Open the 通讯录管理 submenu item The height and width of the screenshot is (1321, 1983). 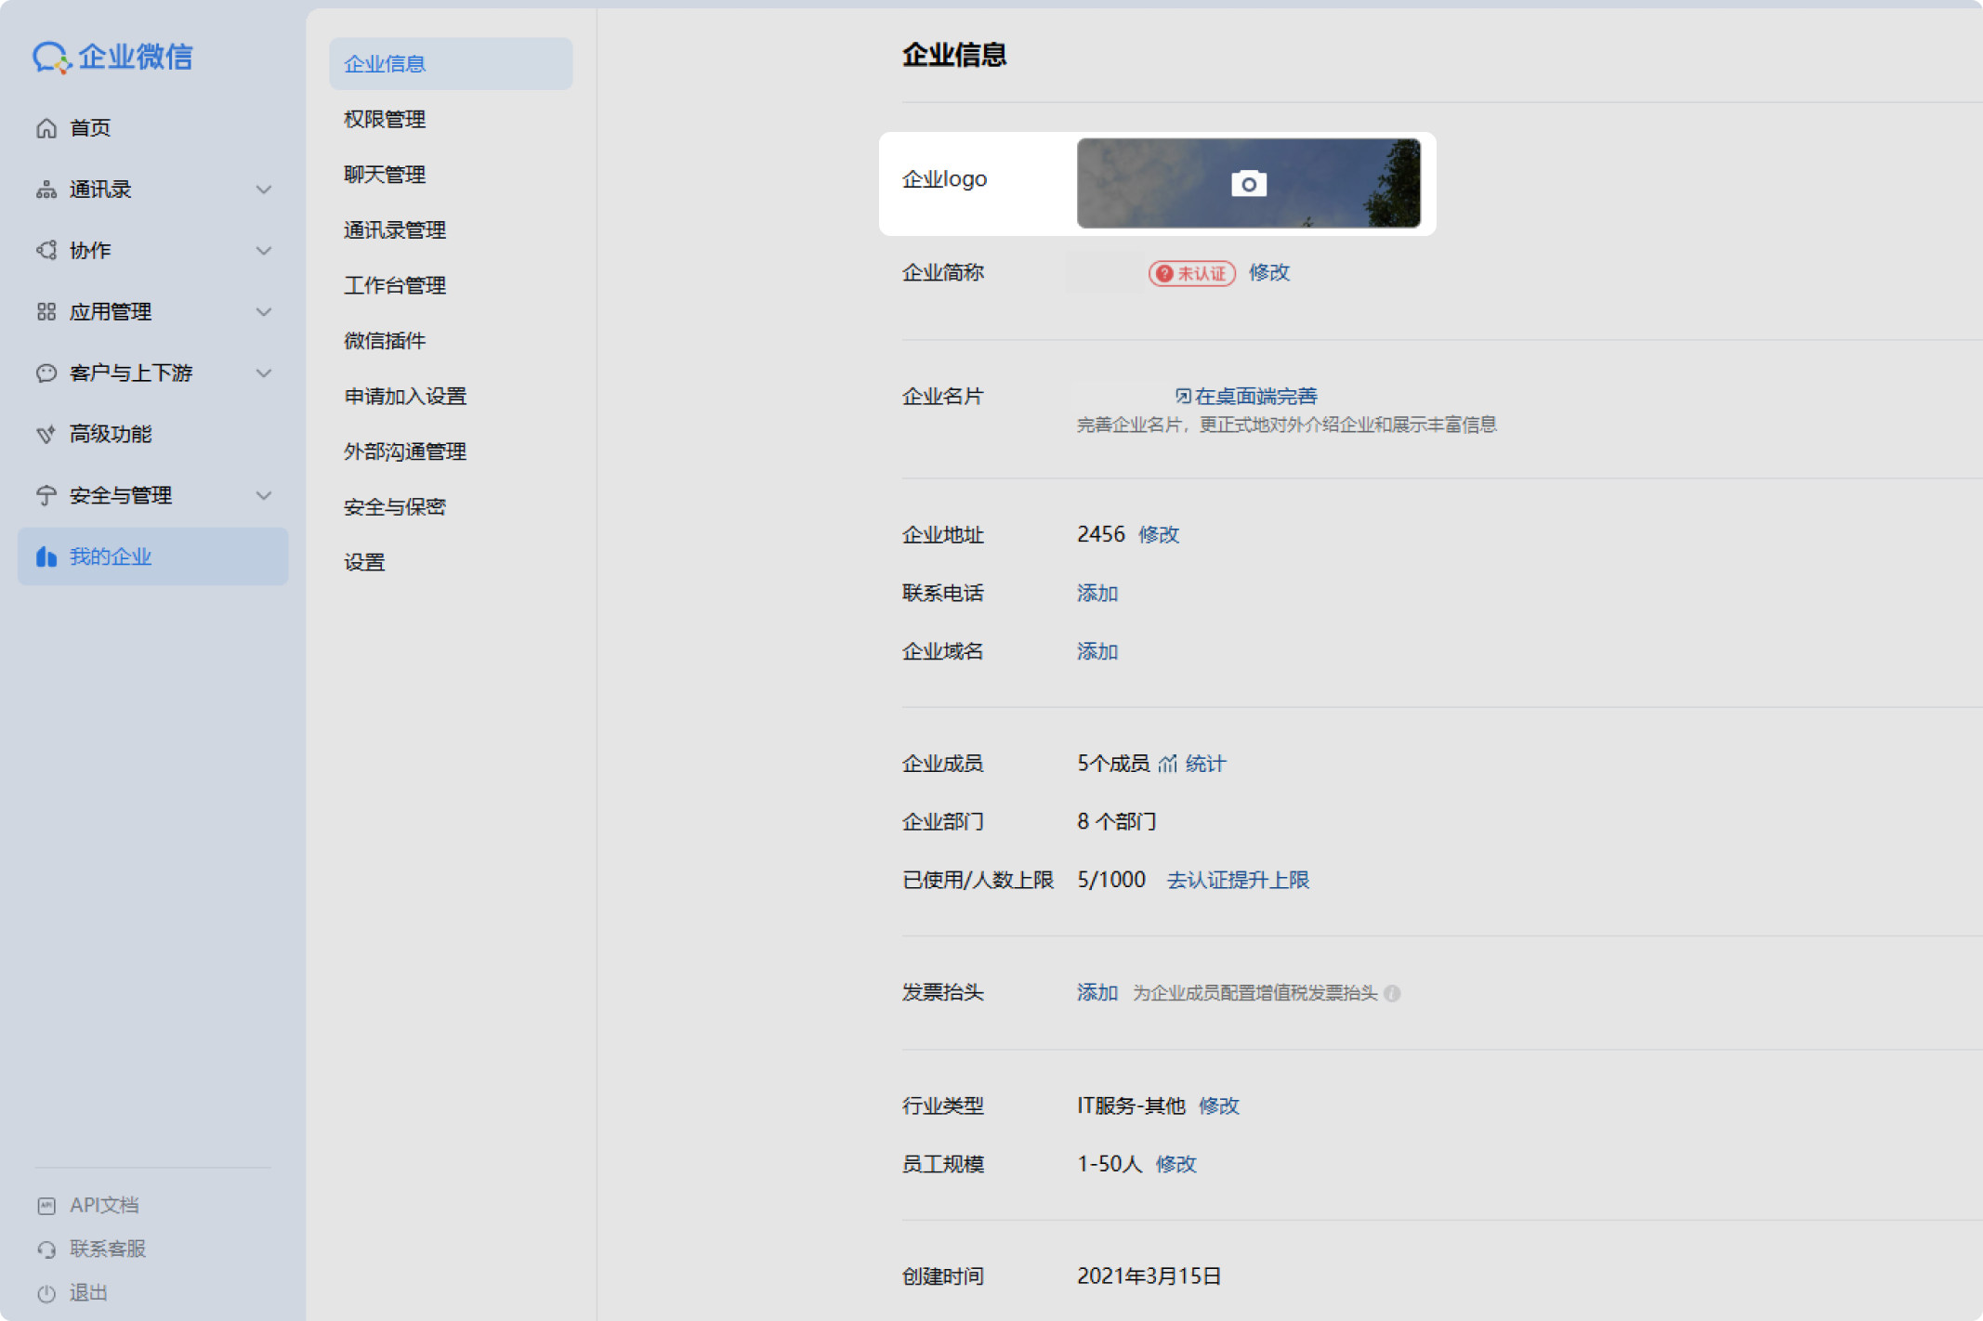395,230
